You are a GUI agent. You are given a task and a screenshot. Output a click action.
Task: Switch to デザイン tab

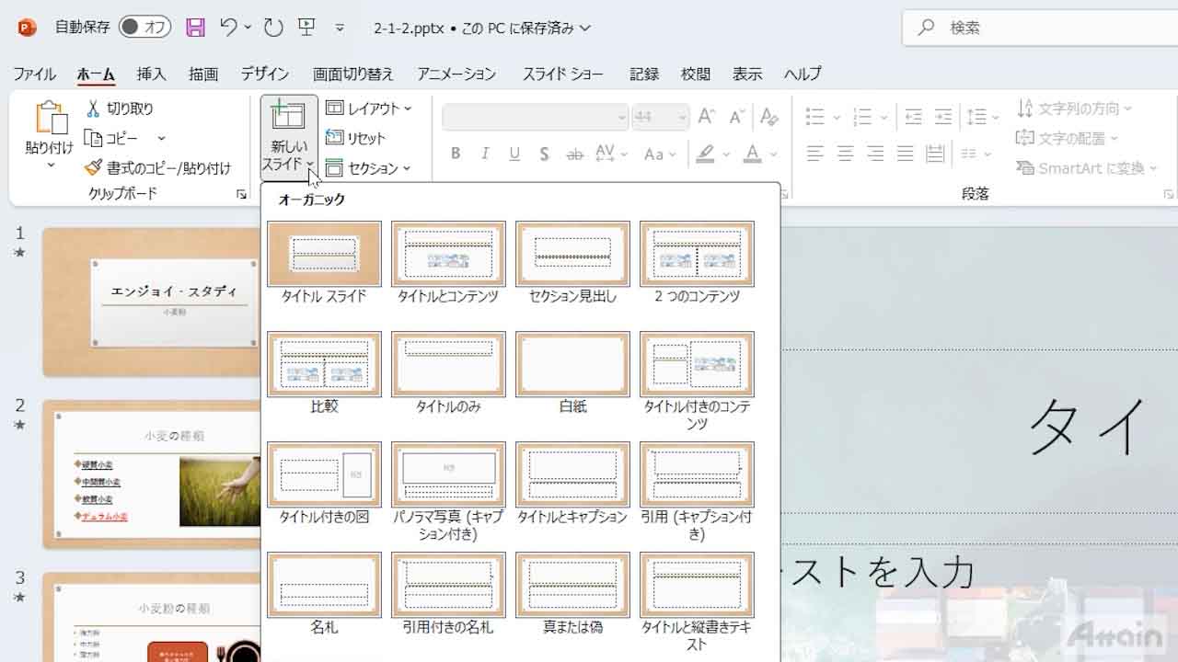pyautogui.click(x=265, y=74)
